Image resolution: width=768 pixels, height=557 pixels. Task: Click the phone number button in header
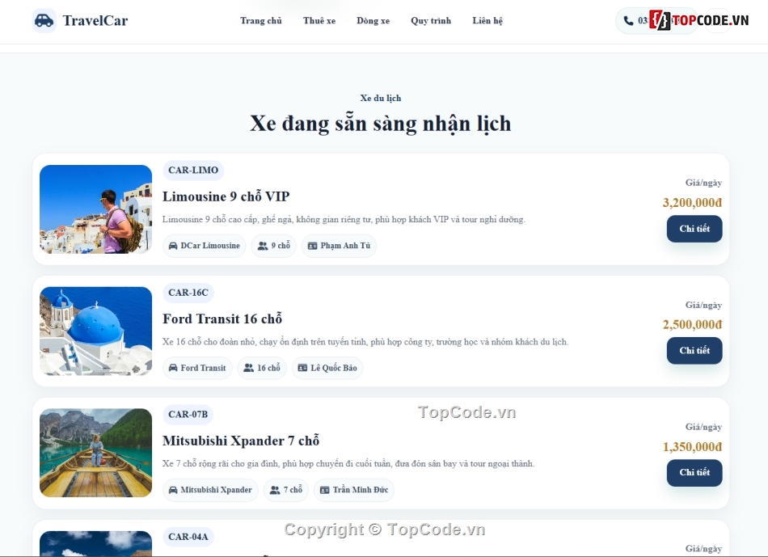pyautogui.click(x=656, y=20)
